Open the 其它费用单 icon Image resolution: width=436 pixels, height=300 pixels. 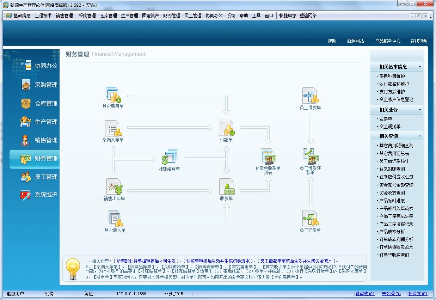point(113,94)
